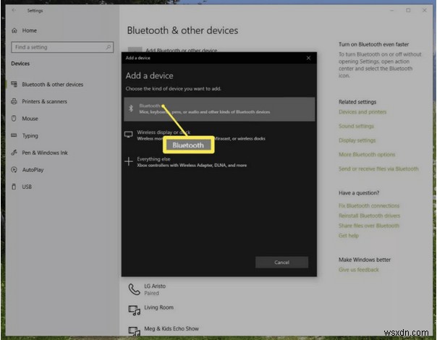Viewport: 437px width, 340px height.
Task: Open Mouse settings page
Action: pyautogui.click(x=30, y=119)
